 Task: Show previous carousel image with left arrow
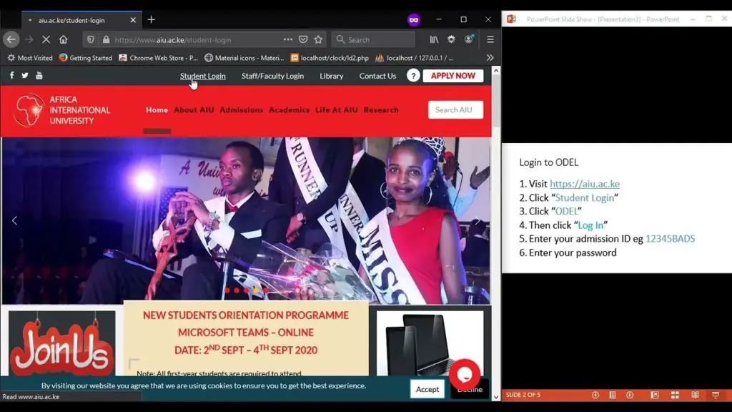pos(14,220)
